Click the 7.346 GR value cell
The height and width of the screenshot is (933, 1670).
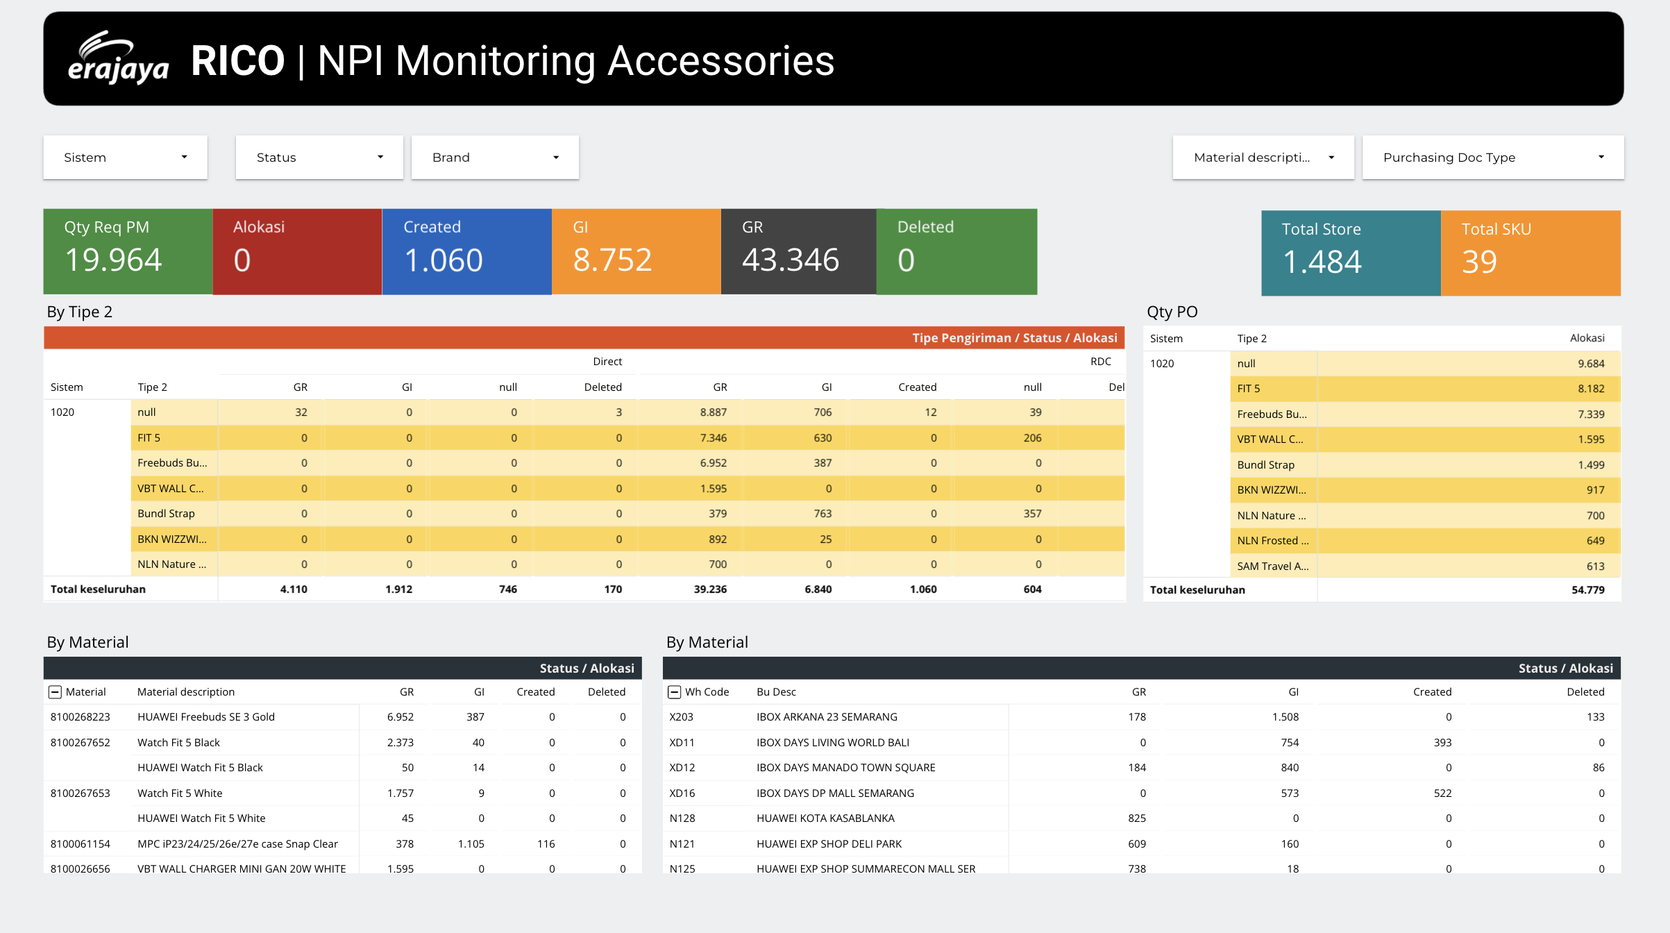[x=713, y=438]
